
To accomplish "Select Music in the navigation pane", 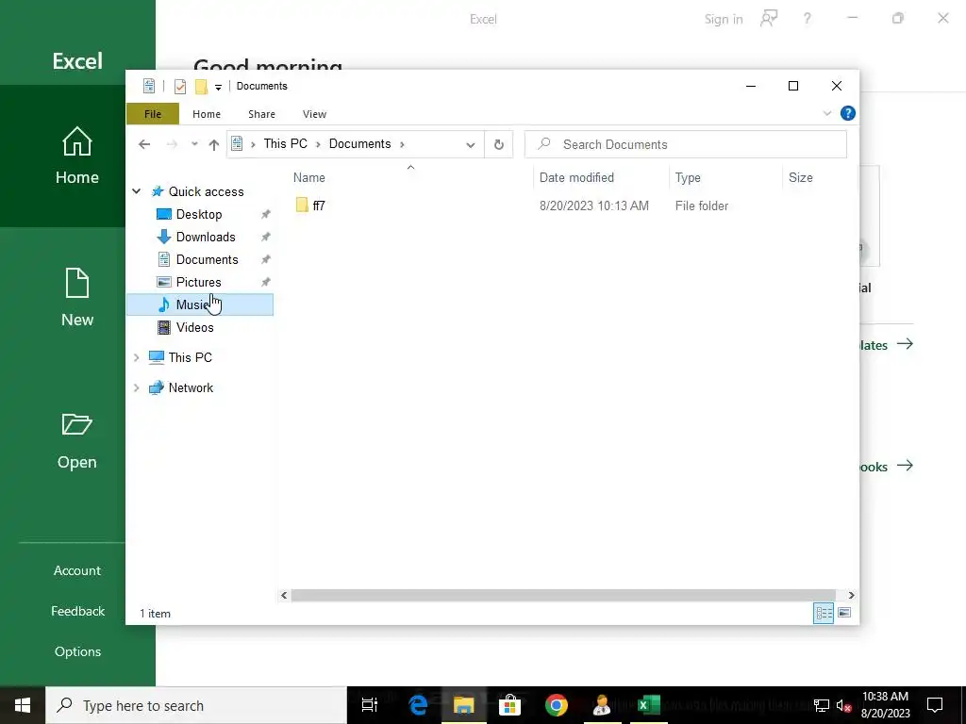I will point(200,304).
